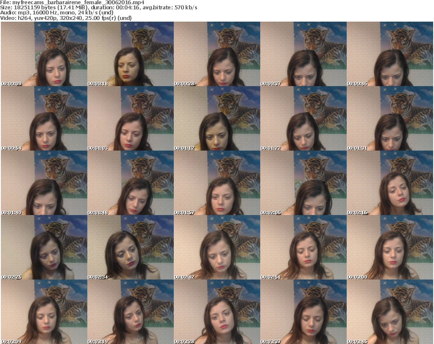The width and height of the screenshot is (434, 344).
Task: Click the 'Size: 18251159 bytes' info line
Action: click(x=98, y=8)
